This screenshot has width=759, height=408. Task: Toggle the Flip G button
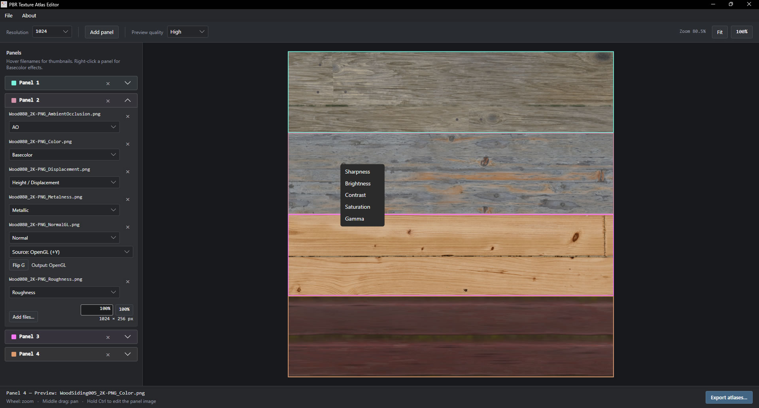(19, 265)
